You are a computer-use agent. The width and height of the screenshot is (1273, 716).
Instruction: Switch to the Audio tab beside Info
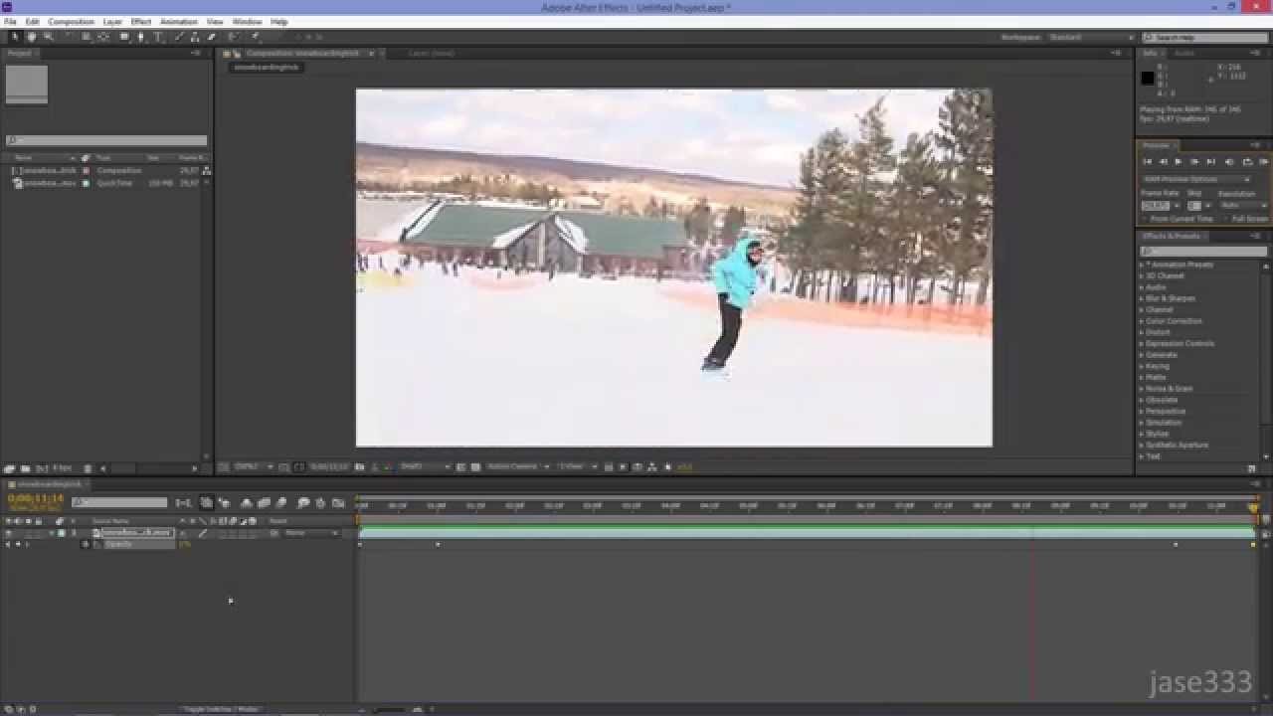1184,53
